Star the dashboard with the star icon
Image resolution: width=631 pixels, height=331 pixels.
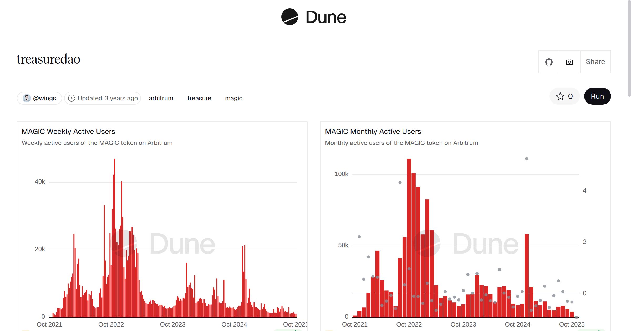click(x=560, y=96)
